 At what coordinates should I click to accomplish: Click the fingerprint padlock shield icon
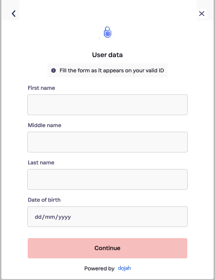107,32
